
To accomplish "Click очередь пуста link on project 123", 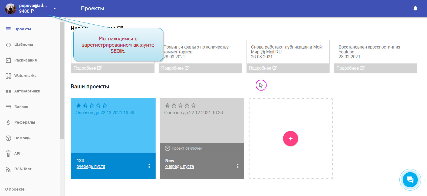I will coord(91,166).
